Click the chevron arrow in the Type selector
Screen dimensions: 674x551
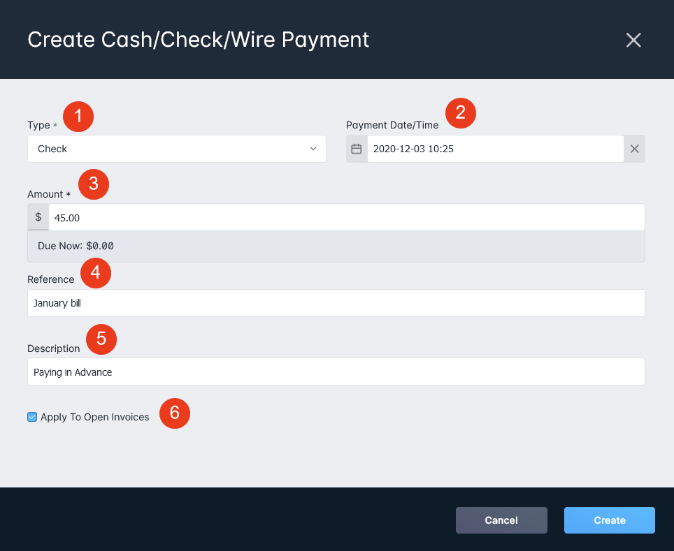[x=313, y=149]
